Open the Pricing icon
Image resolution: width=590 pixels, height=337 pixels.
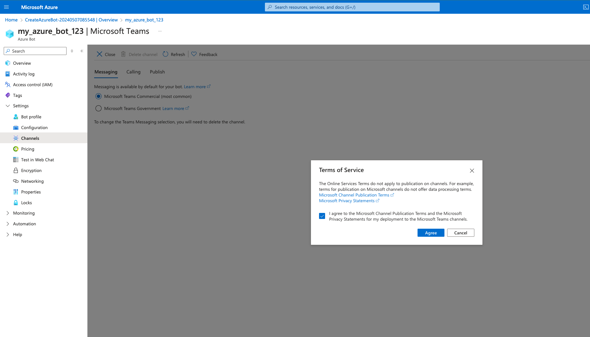[x=16, y=149]
